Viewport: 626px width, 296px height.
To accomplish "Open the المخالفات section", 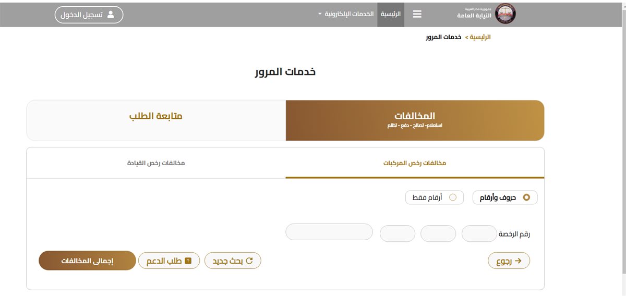I will pyautogui.click(x=415, y=120).
